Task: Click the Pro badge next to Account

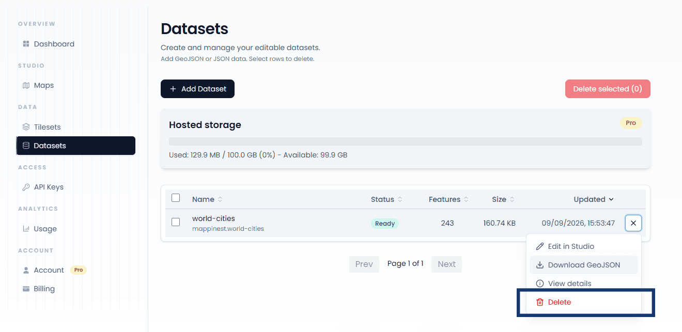Action: pos(79,270)
